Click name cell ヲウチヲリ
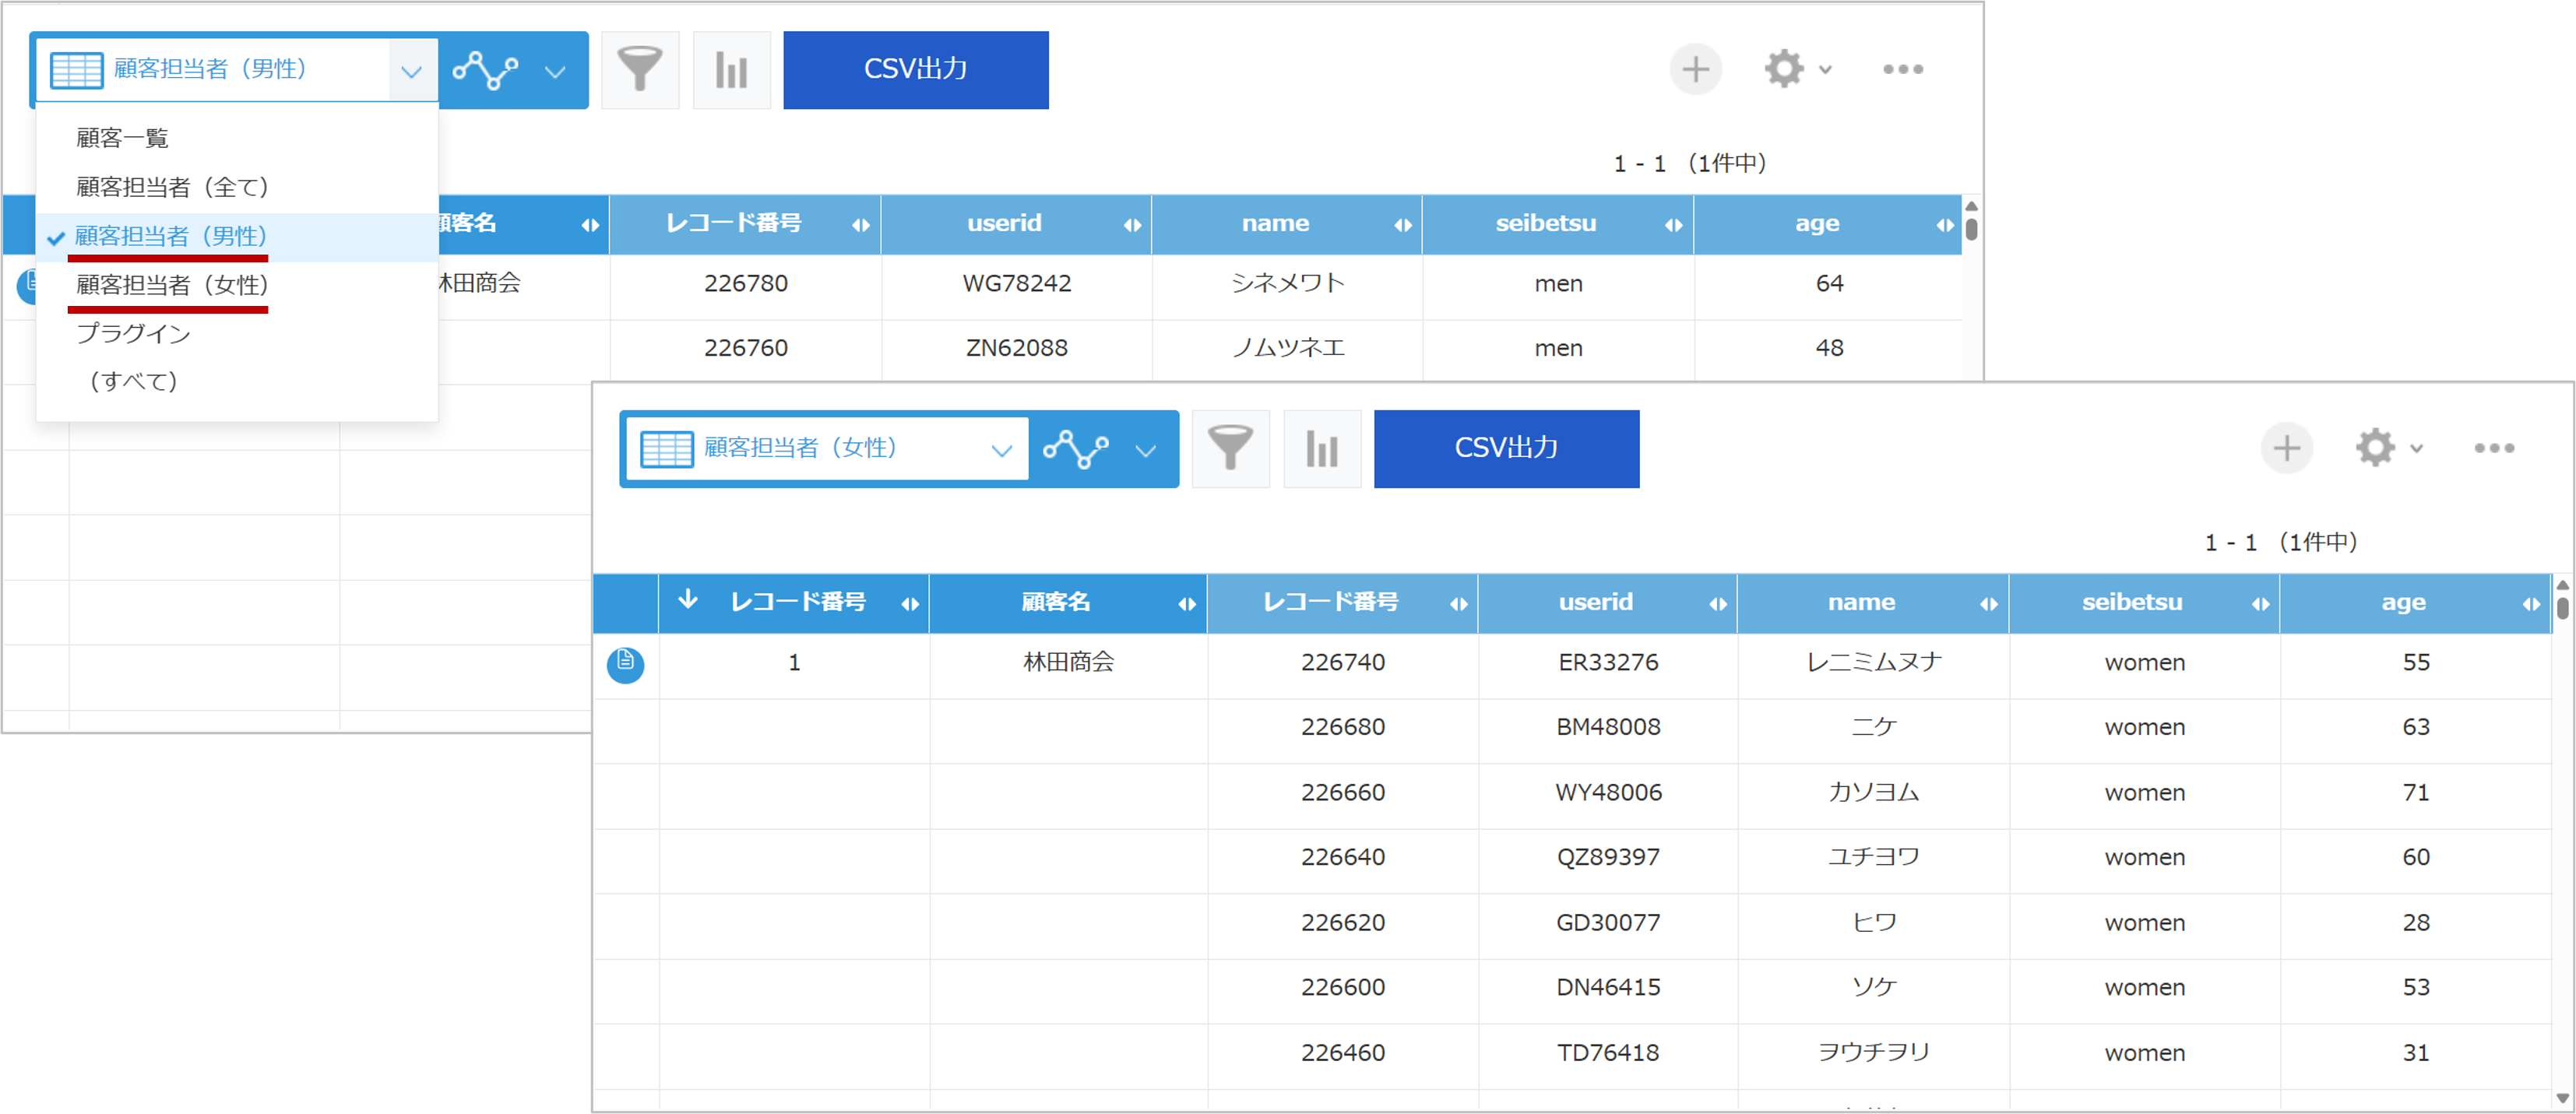The width and height of the screenshot is (2576, 1114). pos(1873,1052)
